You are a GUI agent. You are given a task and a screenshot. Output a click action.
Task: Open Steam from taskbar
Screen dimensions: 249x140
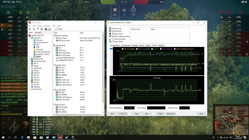pos(67,137)
